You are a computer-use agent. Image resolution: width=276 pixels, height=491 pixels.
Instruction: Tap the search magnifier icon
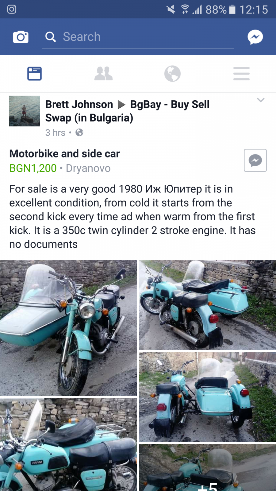click(51, 37)
